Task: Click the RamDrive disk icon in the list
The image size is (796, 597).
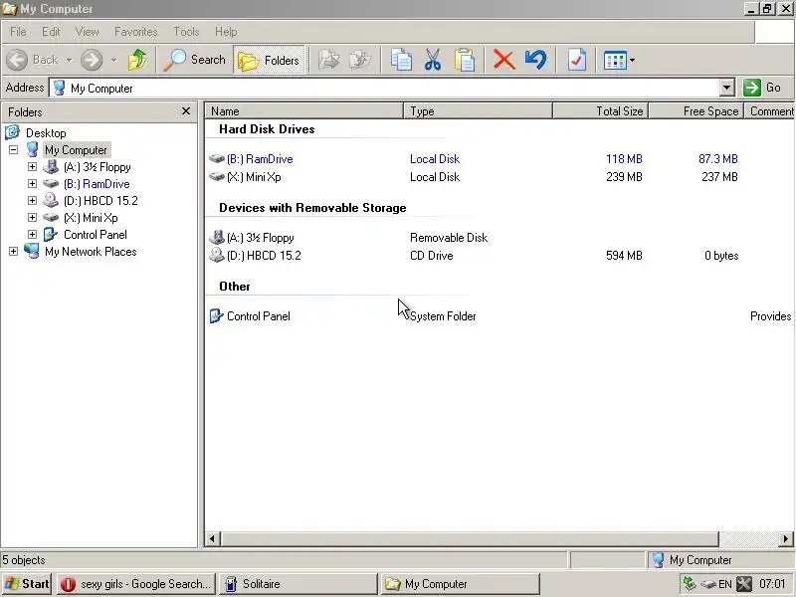Action: (x=217, y=159)
